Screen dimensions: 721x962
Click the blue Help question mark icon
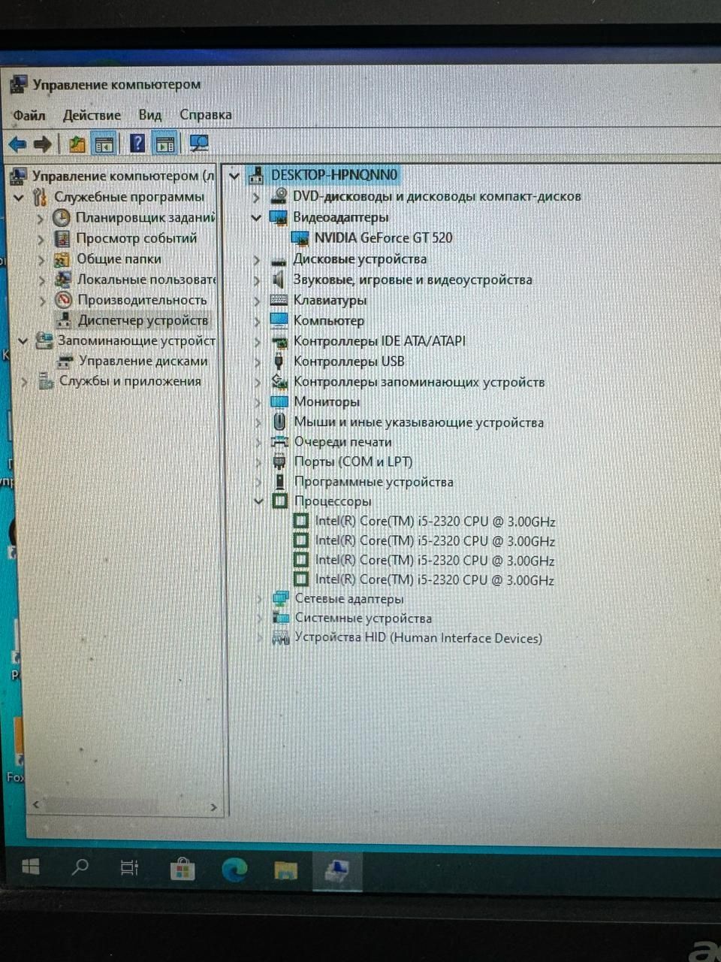coord(137,143)
